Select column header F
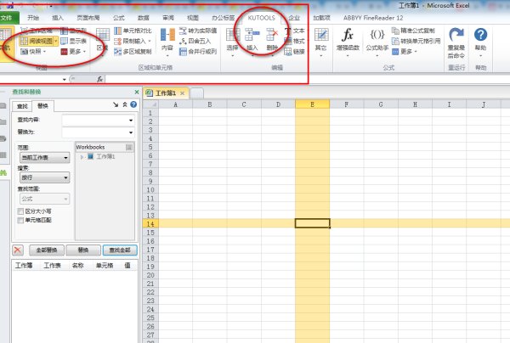 [347, 104]
